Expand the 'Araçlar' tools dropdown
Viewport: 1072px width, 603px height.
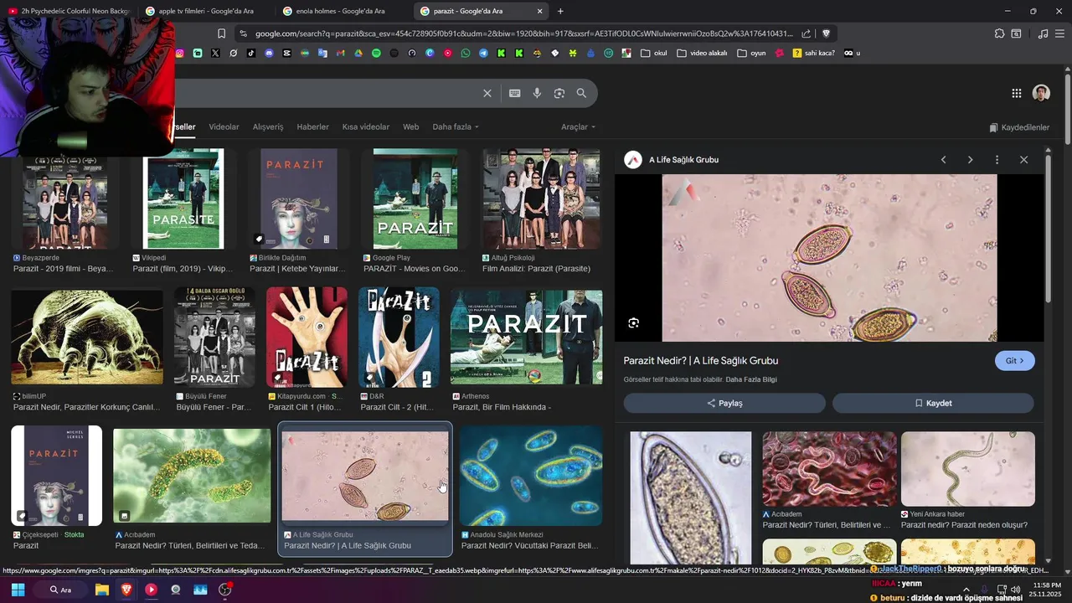tap(579, 126)
